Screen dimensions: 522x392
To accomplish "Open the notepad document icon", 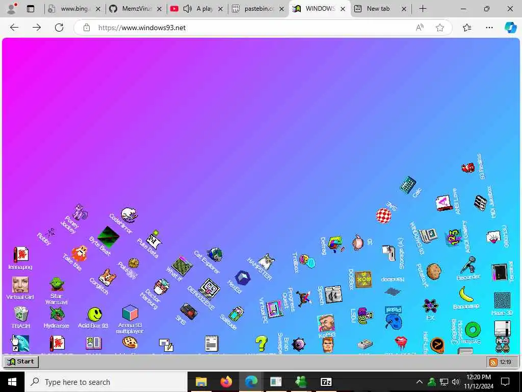I will click(x=212, y=344).
